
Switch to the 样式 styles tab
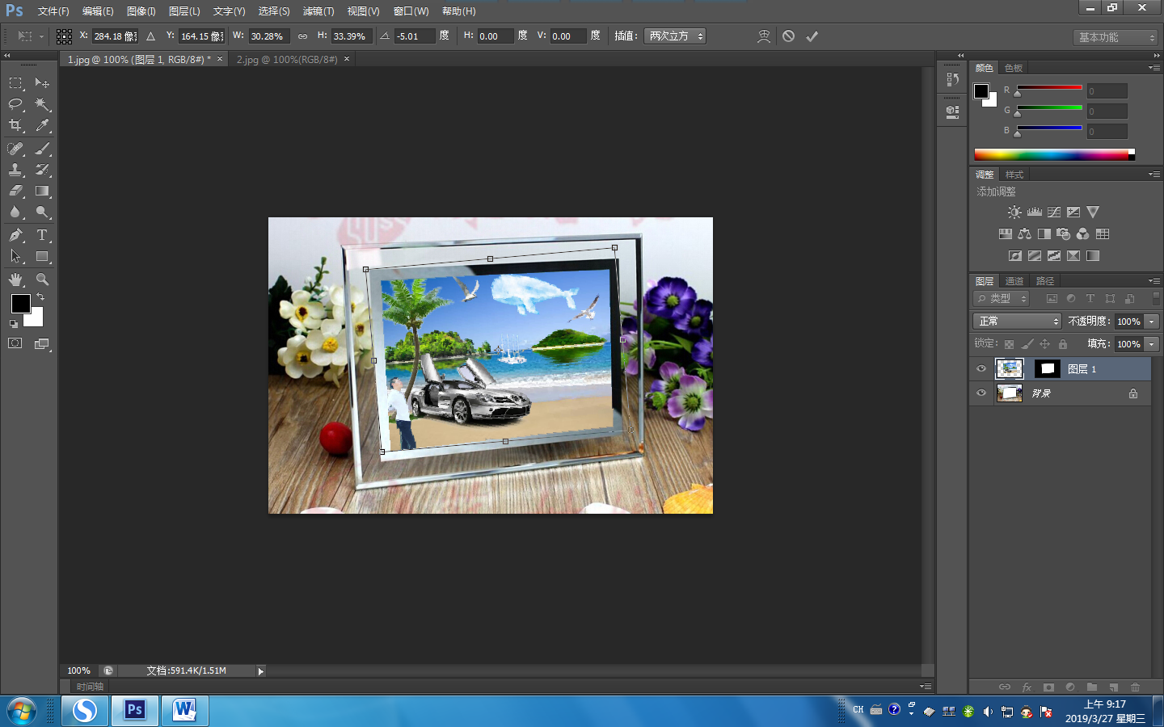pos(1014,174)
